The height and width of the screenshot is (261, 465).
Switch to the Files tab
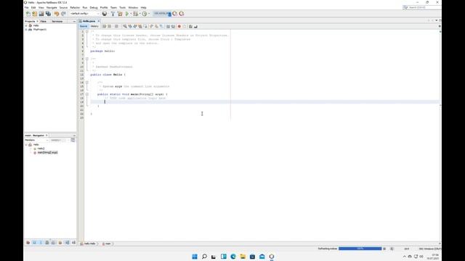point(44,21)
